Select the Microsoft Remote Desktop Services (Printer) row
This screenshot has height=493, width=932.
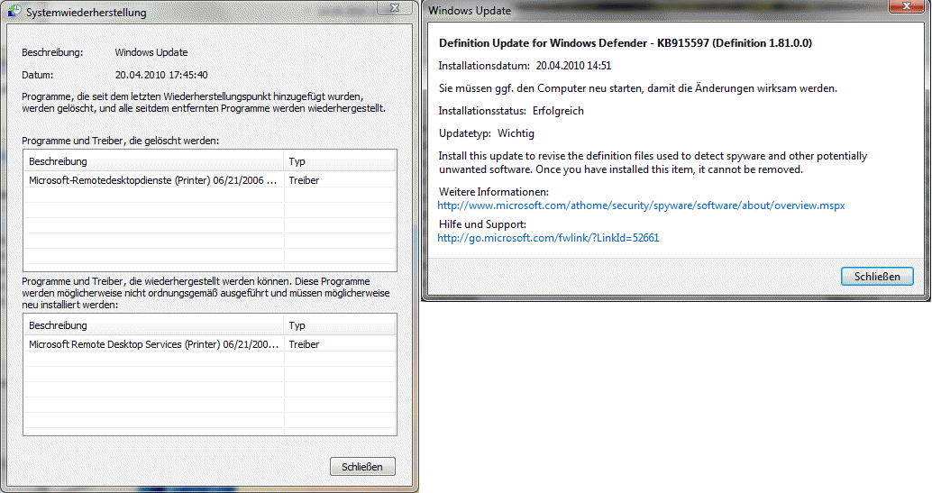point(210,344)
